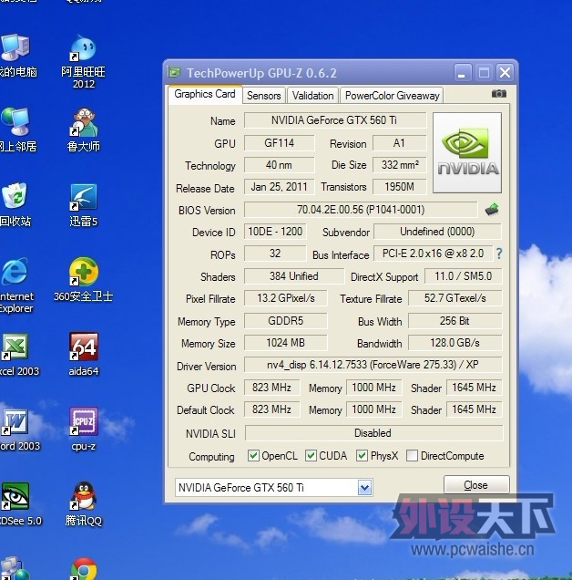Click the Device ID value 10DE - 1200
Screen dimensions: 572x580
click(x=275, y=232)
